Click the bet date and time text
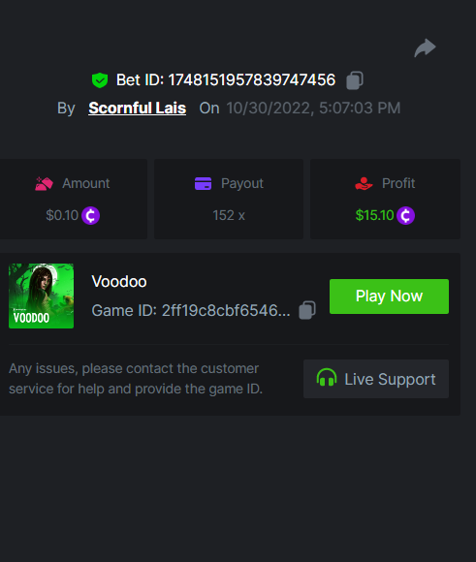This screenshot has height=562, width=476. point(313,108)
